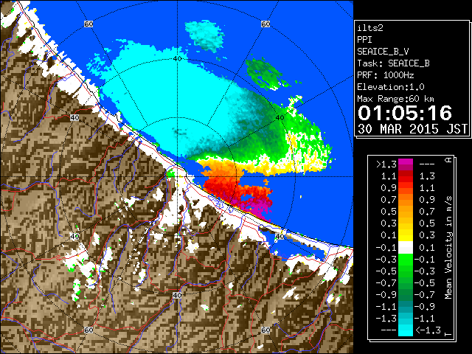This screenshot has height=354, width=472.
Task: Select the upper-right 60 km range label
Action: tap(265, 24)
